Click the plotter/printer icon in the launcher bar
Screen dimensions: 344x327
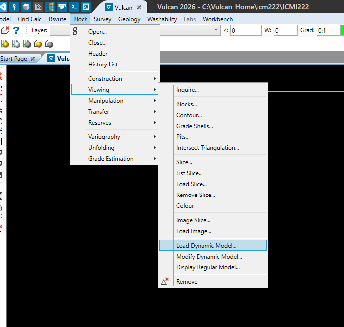(x=62, y=7)
